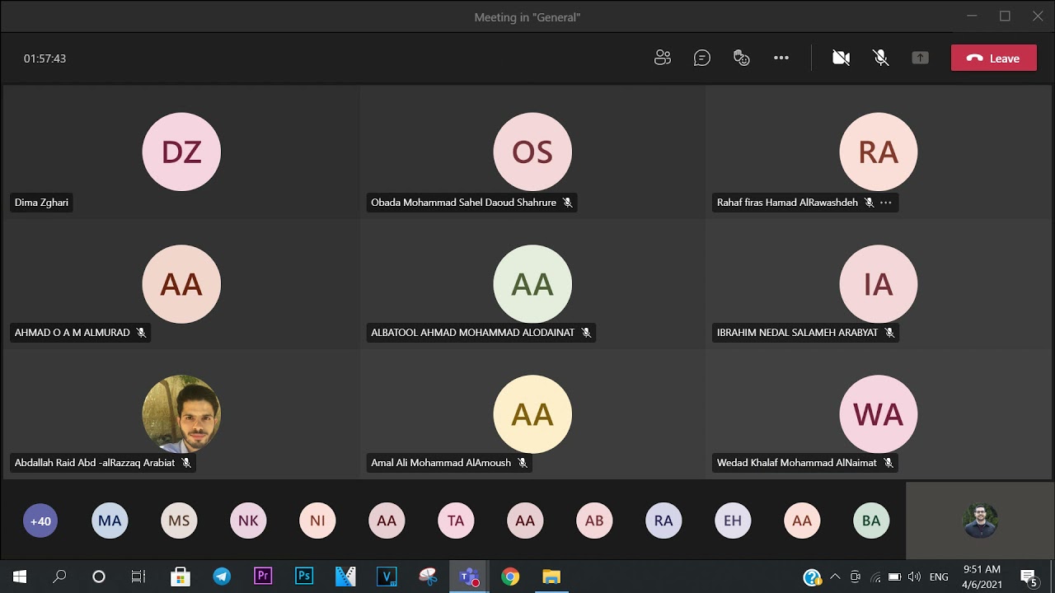The image size is (1055, 593).
Task: Open more options for Rahaf AlRawashdeh
Action: (x=886, y=203)
